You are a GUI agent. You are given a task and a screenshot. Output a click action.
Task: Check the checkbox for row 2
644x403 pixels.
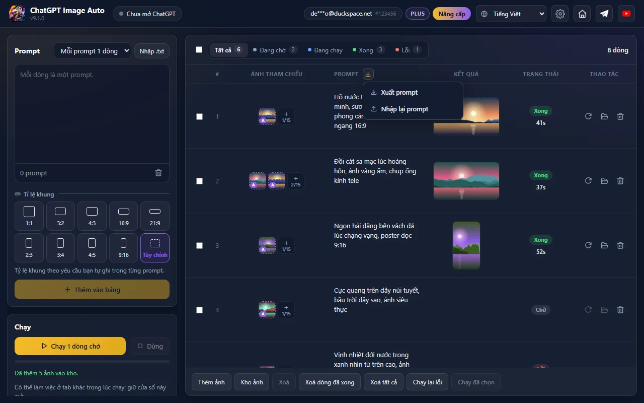click(199, 181)
